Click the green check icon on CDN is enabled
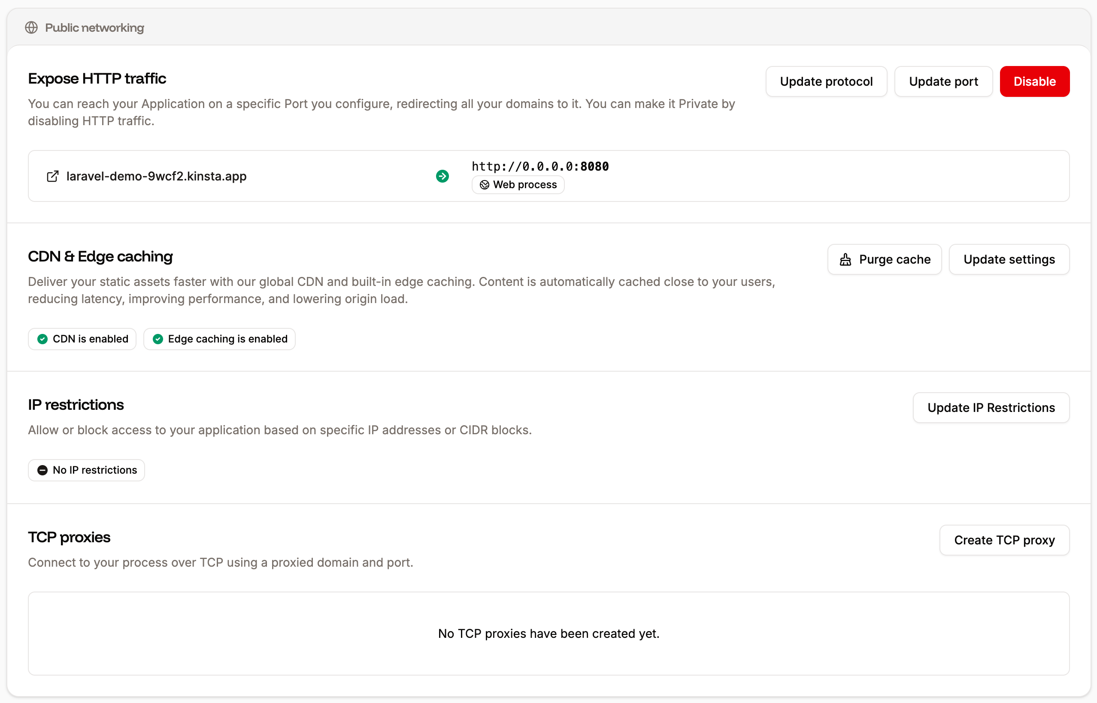Screen dimensions: 1097x703 point(42,339)
